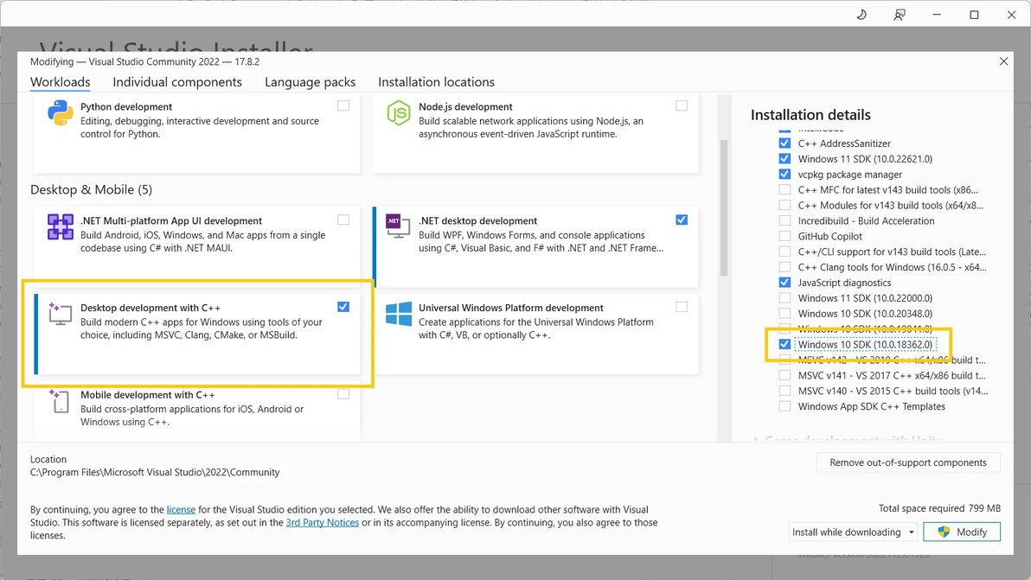Open the Installation locations tab
This screenshot has height=580, width=1031.
pyautogui.click(x=436, y=82)
